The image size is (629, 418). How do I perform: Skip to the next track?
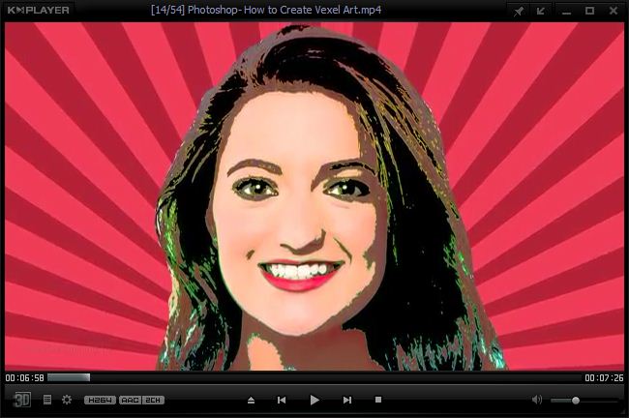[347, 400]
